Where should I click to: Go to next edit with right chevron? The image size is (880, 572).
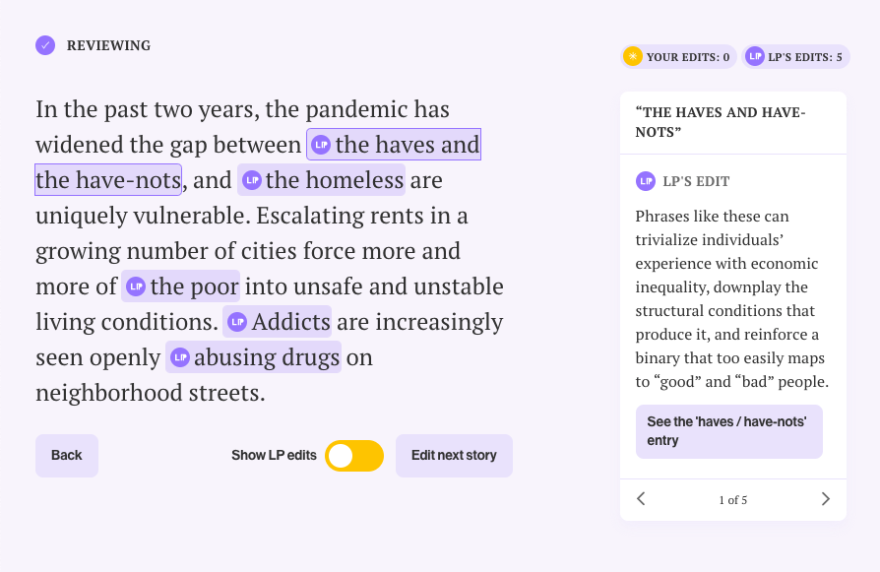(x=825, y=499)
